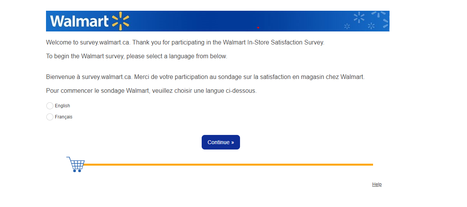Click the leftmost small faded banner spark
The height and width of the screenshot is (207, 467).
347,26
